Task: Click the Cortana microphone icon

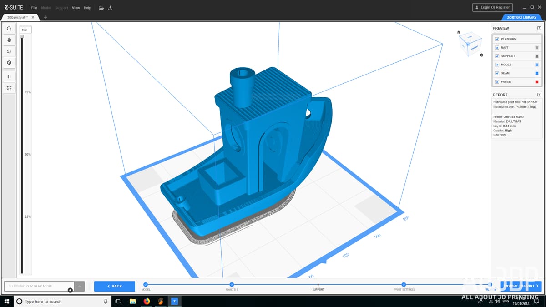Action: 106,301
